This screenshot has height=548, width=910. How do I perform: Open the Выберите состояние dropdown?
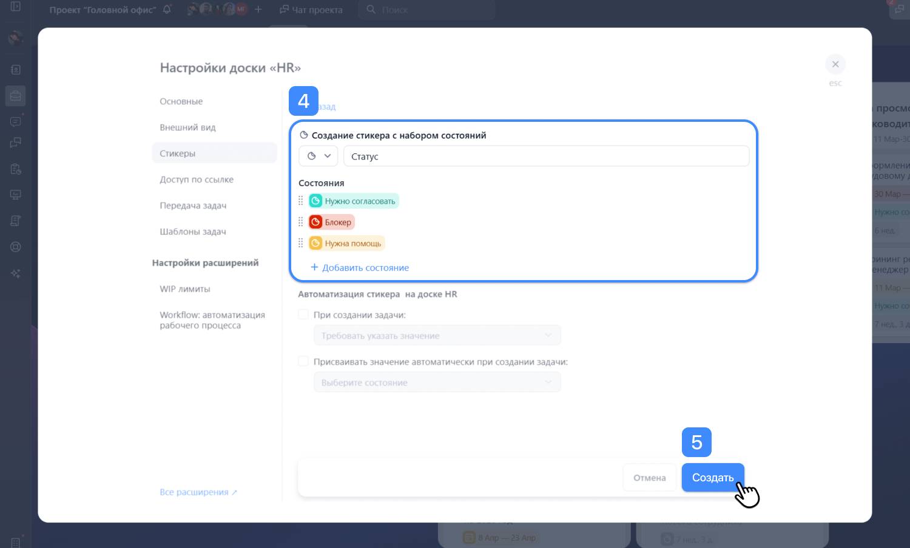coord(437,383)
